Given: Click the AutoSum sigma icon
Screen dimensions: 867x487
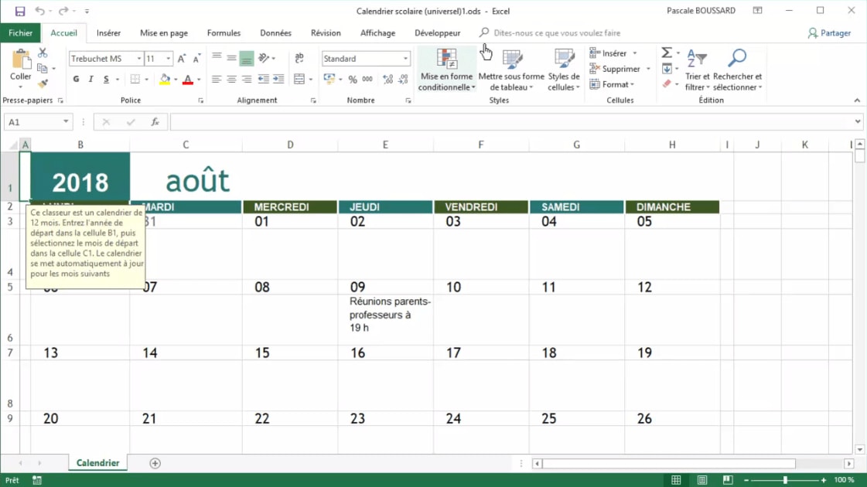Looking at the screenshot, I should (666, 53).
